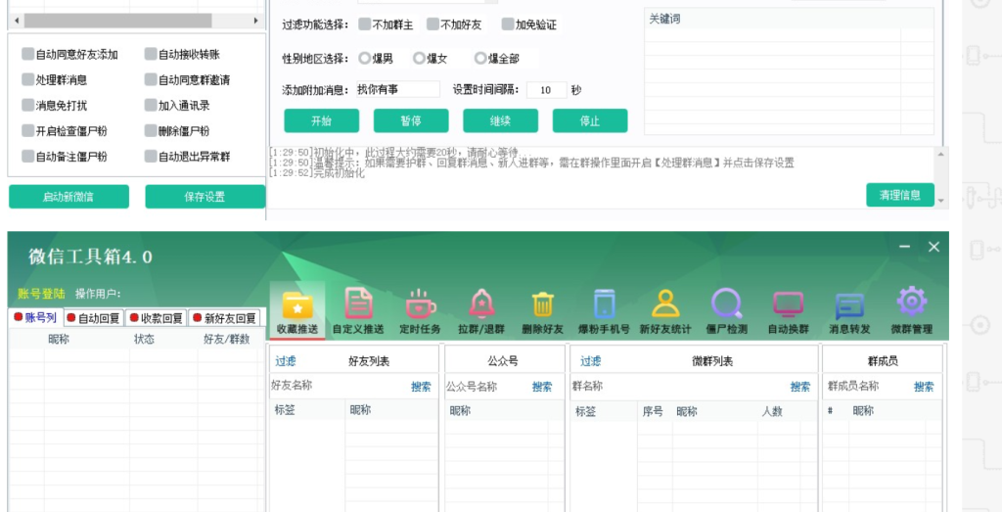Viewport: 1002px width, 512px height.
Task: Click the 状态 column header
Action: click(144, 339)
